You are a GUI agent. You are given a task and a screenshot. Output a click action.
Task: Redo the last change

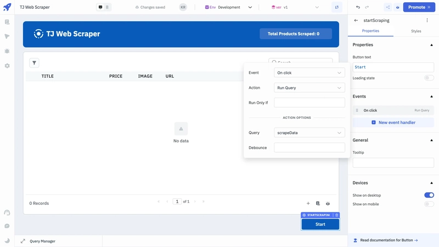click(x=367, y=7)
